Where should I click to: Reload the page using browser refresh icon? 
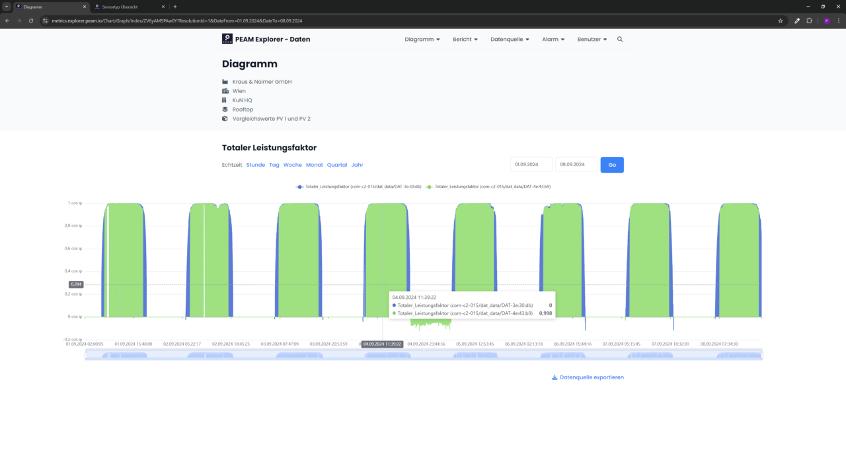(31, 20)
